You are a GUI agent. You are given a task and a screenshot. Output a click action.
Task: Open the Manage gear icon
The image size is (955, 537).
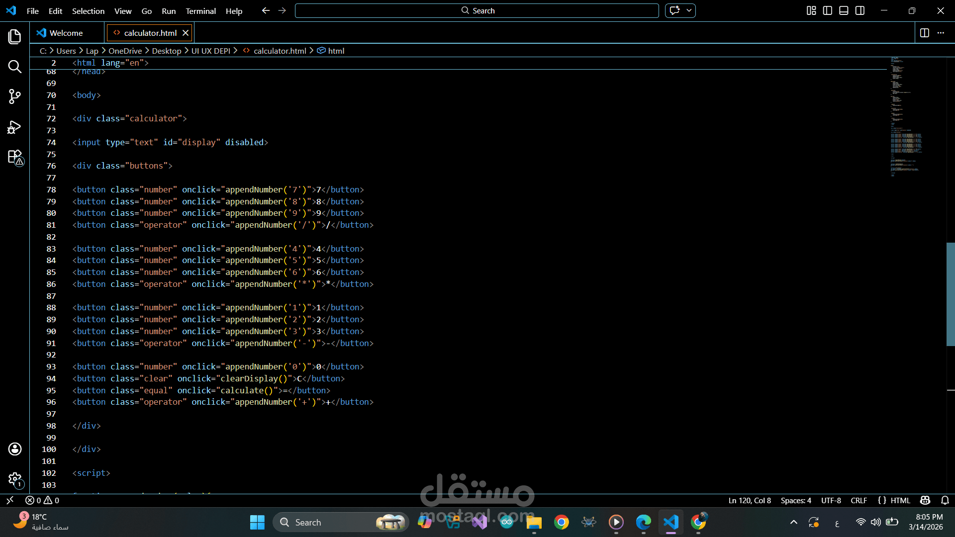coord(14,479)
